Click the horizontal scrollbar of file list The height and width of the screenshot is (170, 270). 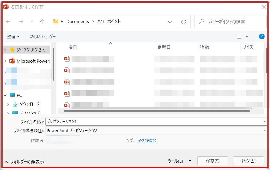pyautogui.click(x=157, y=111)
